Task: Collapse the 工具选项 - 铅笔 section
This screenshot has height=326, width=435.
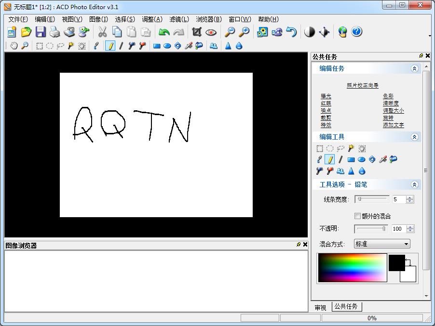Action: (414, 184)
